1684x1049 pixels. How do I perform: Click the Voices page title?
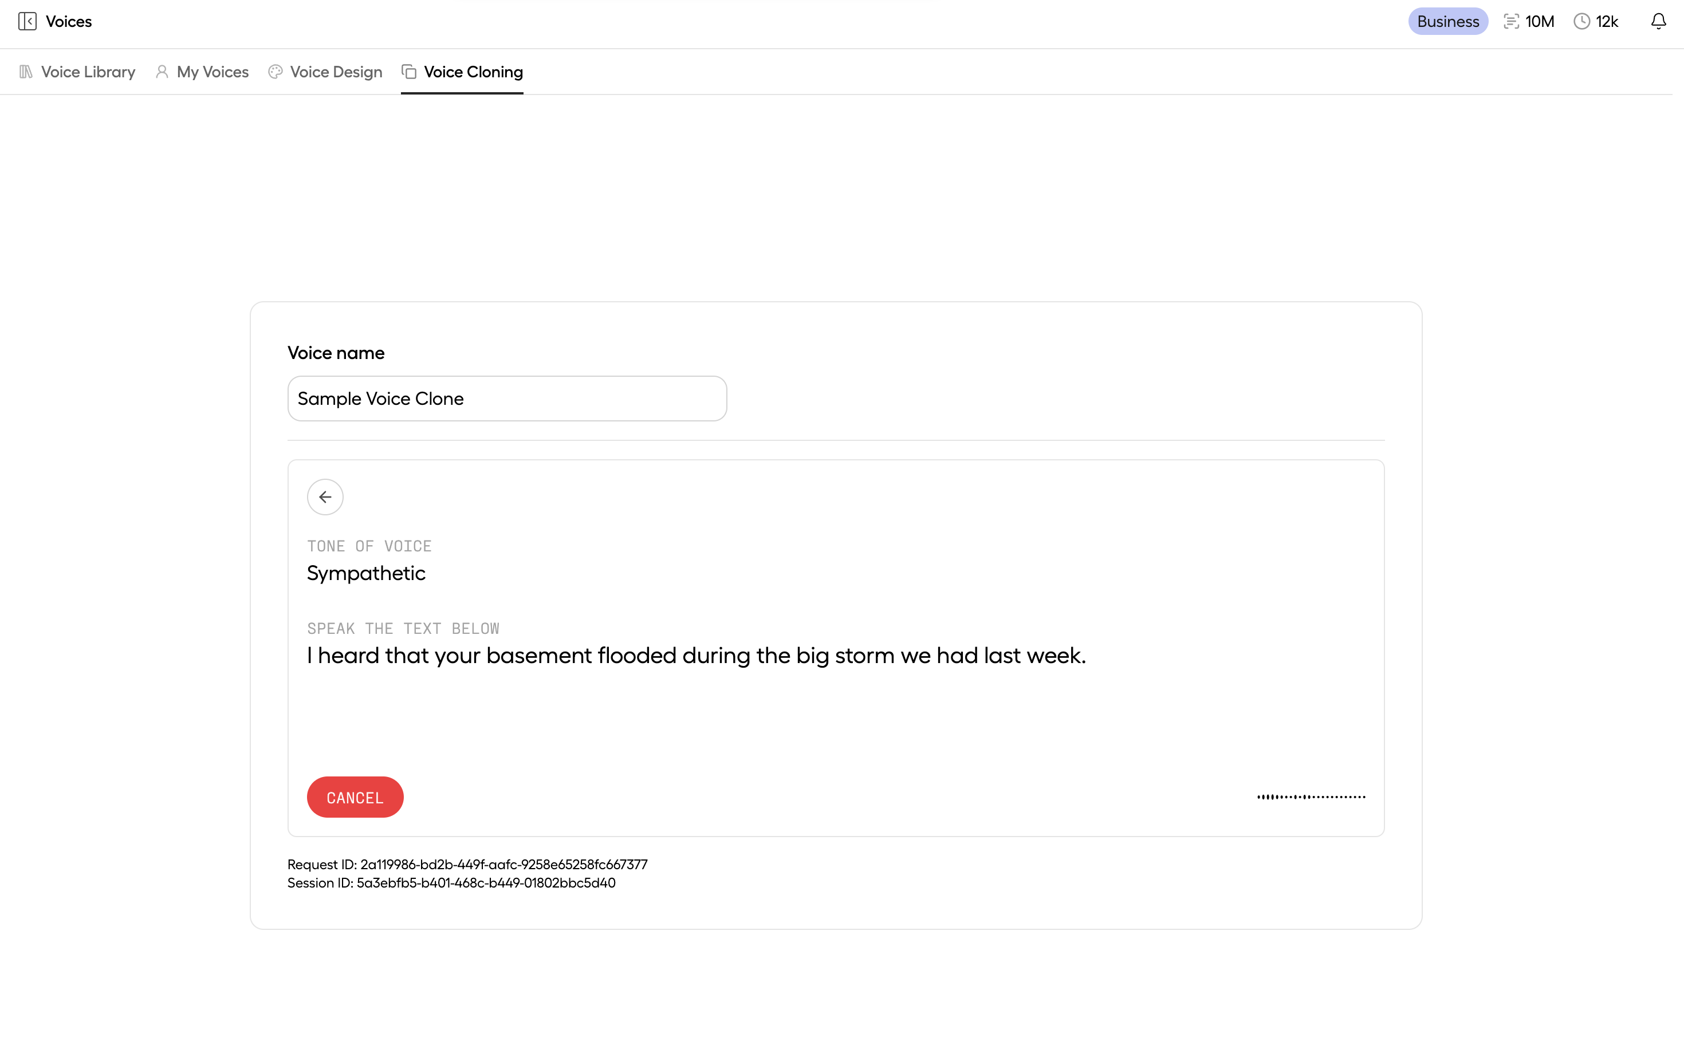click(x=69, y=22)
